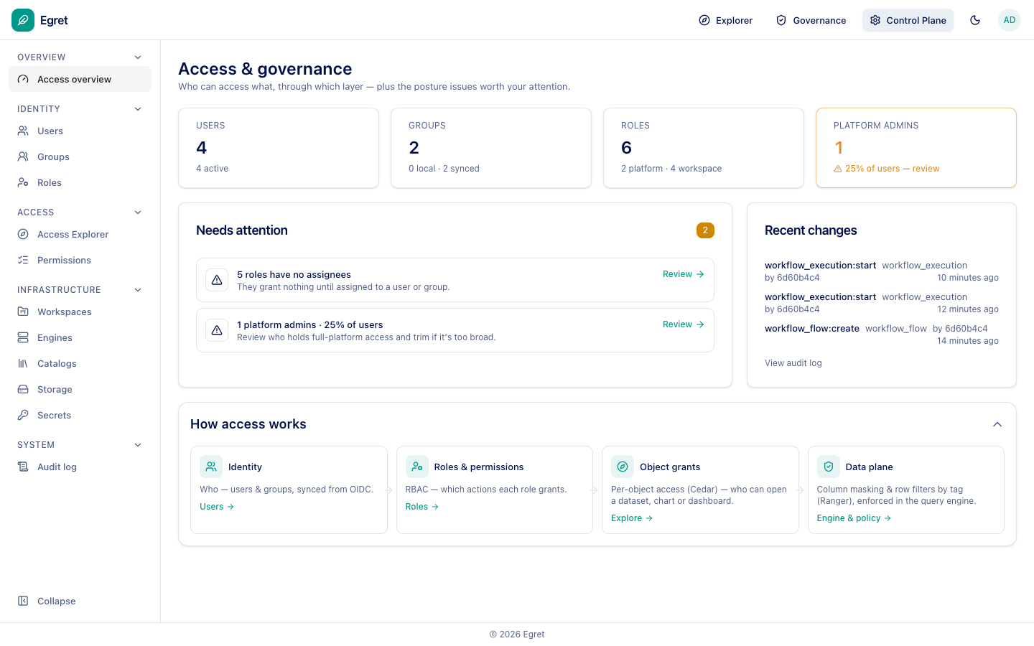Select Control Plane in top navigation
This screenshot has height=646, width=1034.
click(908, 20)
